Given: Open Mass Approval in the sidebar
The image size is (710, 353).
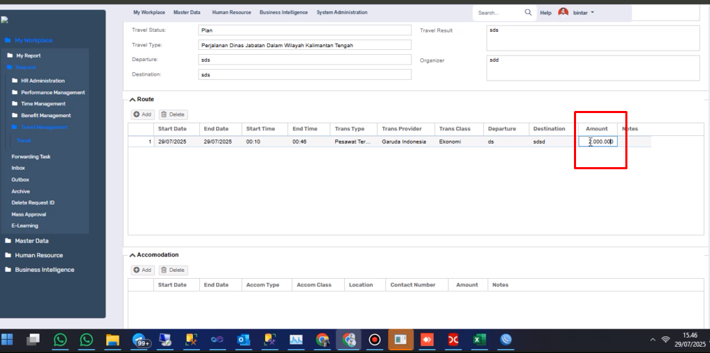Looking at the screenshot, I should pyautogui.click(x=28, y=214).
